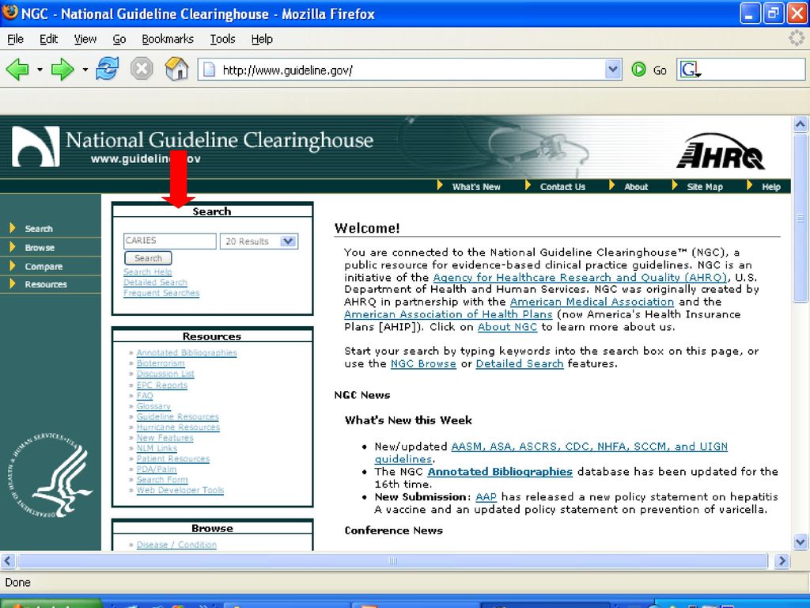Click the green Back arrow
Image resolution: width=810 pixels, height=608 pixels.
coord(17,70)
